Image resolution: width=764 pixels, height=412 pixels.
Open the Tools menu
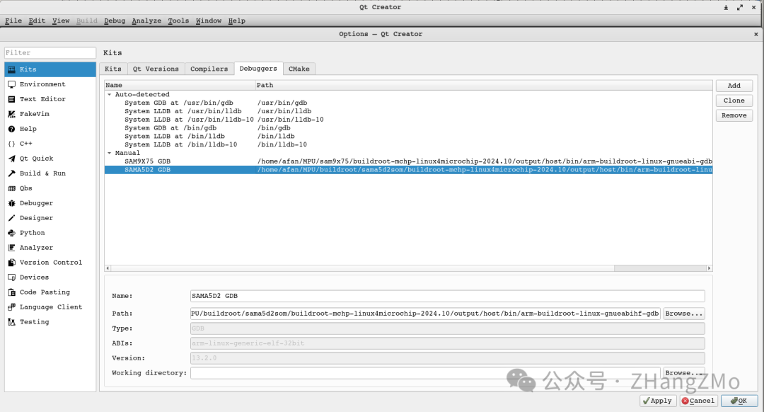(x=178, y=21)
